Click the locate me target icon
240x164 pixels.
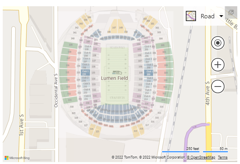point(218,43)
